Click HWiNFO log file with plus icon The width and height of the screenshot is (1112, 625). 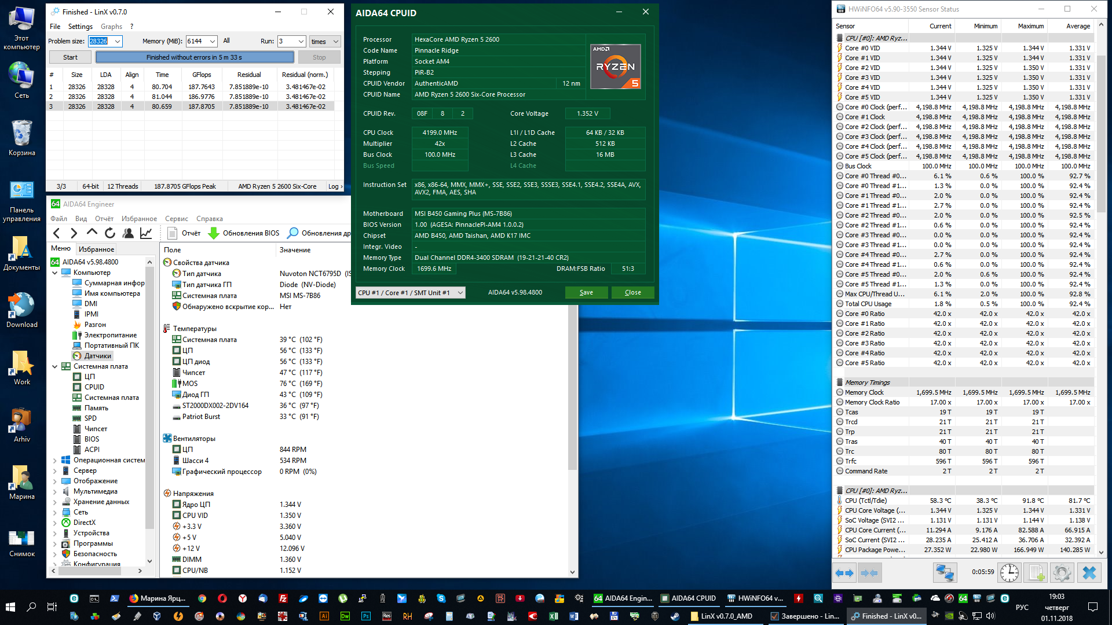coord(1036,573)
